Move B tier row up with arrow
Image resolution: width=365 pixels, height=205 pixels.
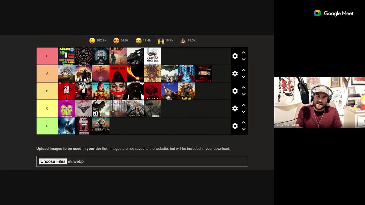244,88
